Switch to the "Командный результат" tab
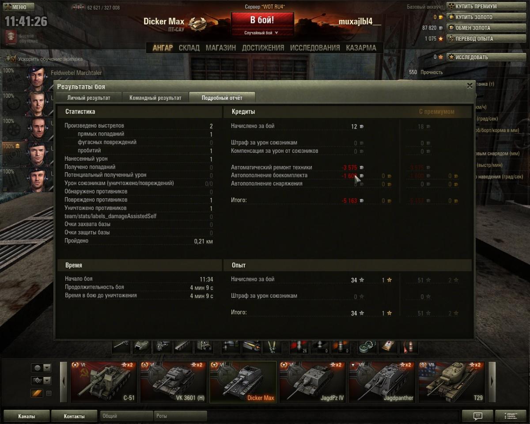The height and width of the screenshot is (424, 530). (x=155, y=98)
